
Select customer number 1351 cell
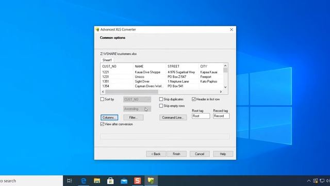coord(105,82)
